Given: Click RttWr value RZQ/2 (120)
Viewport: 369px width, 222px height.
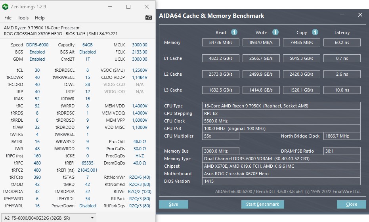Looking at the screenshot, I should 140,191.
